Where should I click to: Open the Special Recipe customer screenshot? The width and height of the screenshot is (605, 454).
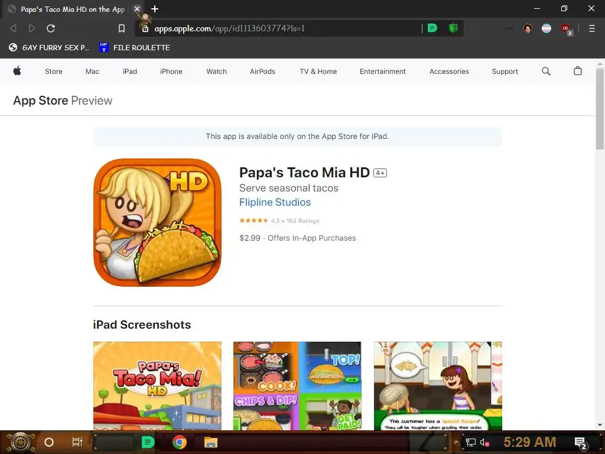point(438,385)
